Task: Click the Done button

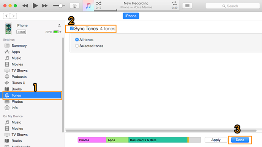Action: [240, 140]
